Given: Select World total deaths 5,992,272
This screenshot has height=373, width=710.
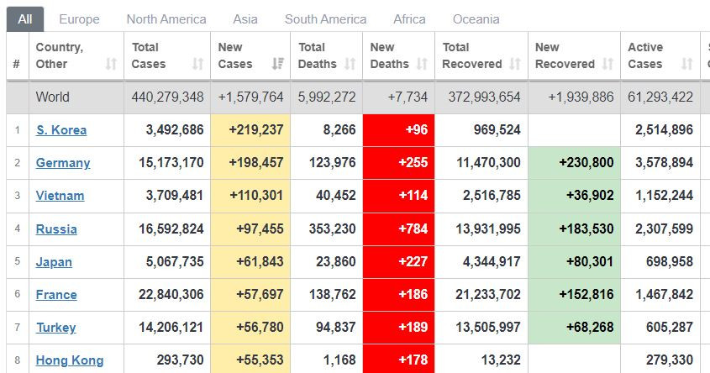Looking at the screenshot, I should 327,97.
